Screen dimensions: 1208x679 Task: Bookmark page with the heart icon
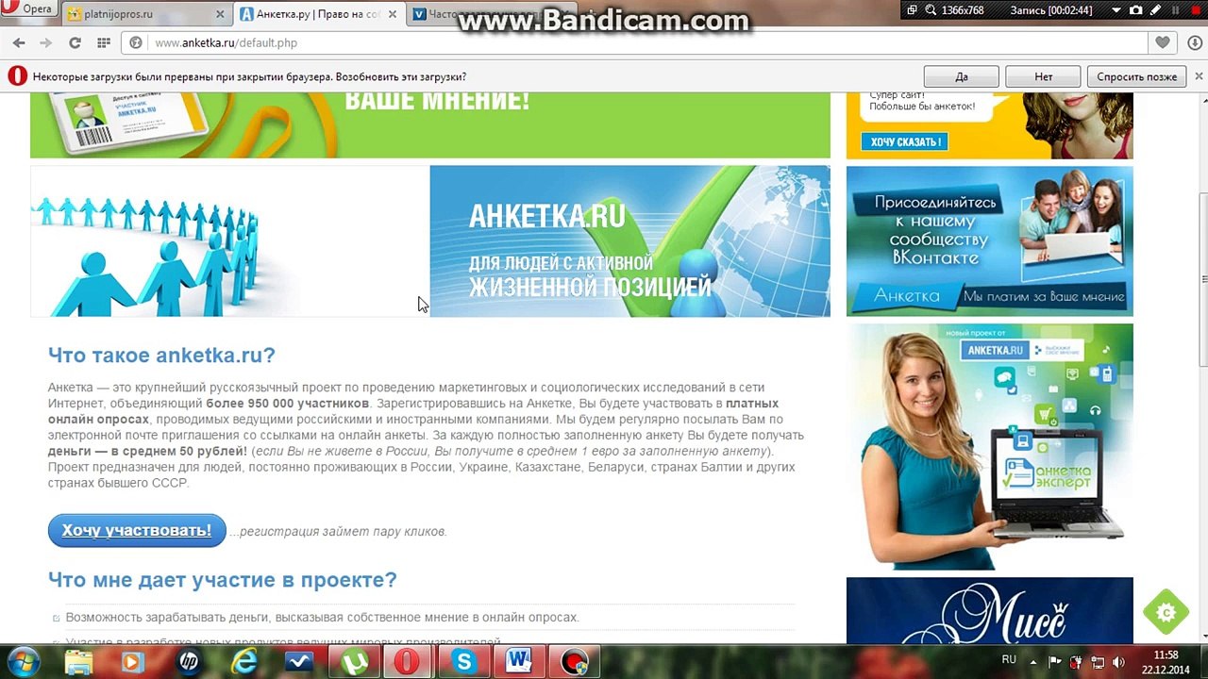1163,42
